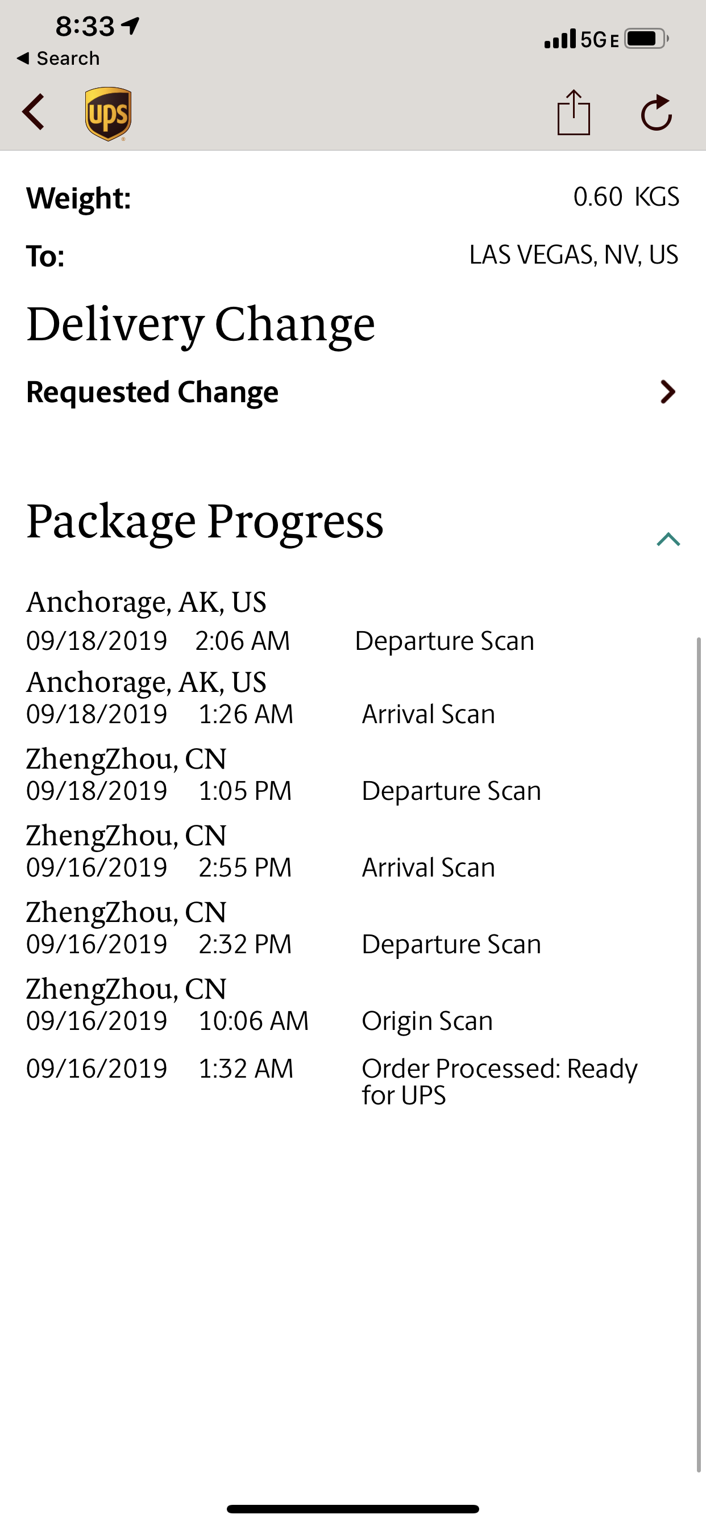Open the share sheet icon
Viewport: 706px width, 1527px height.
point(574,112)
